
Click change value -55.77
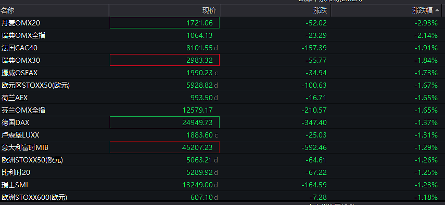(x=316, y=60)
